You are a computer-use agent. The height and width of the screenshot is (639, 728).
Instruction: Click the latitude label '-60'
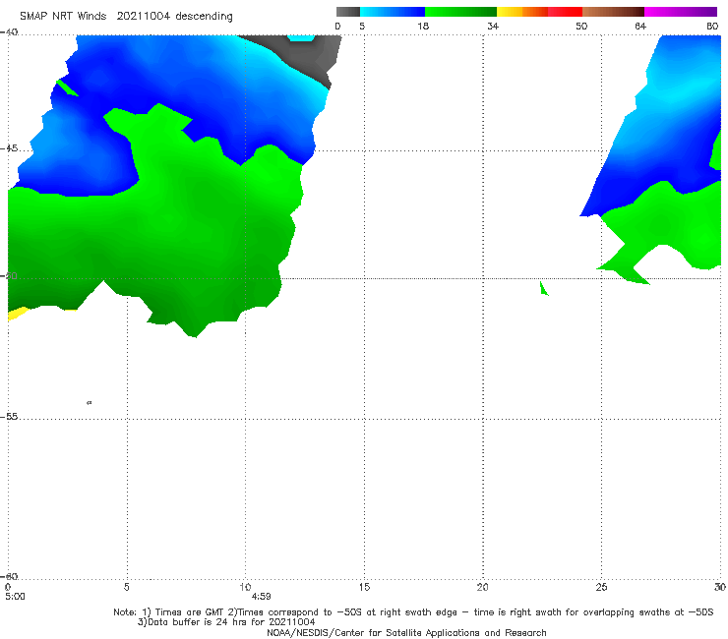9,576
